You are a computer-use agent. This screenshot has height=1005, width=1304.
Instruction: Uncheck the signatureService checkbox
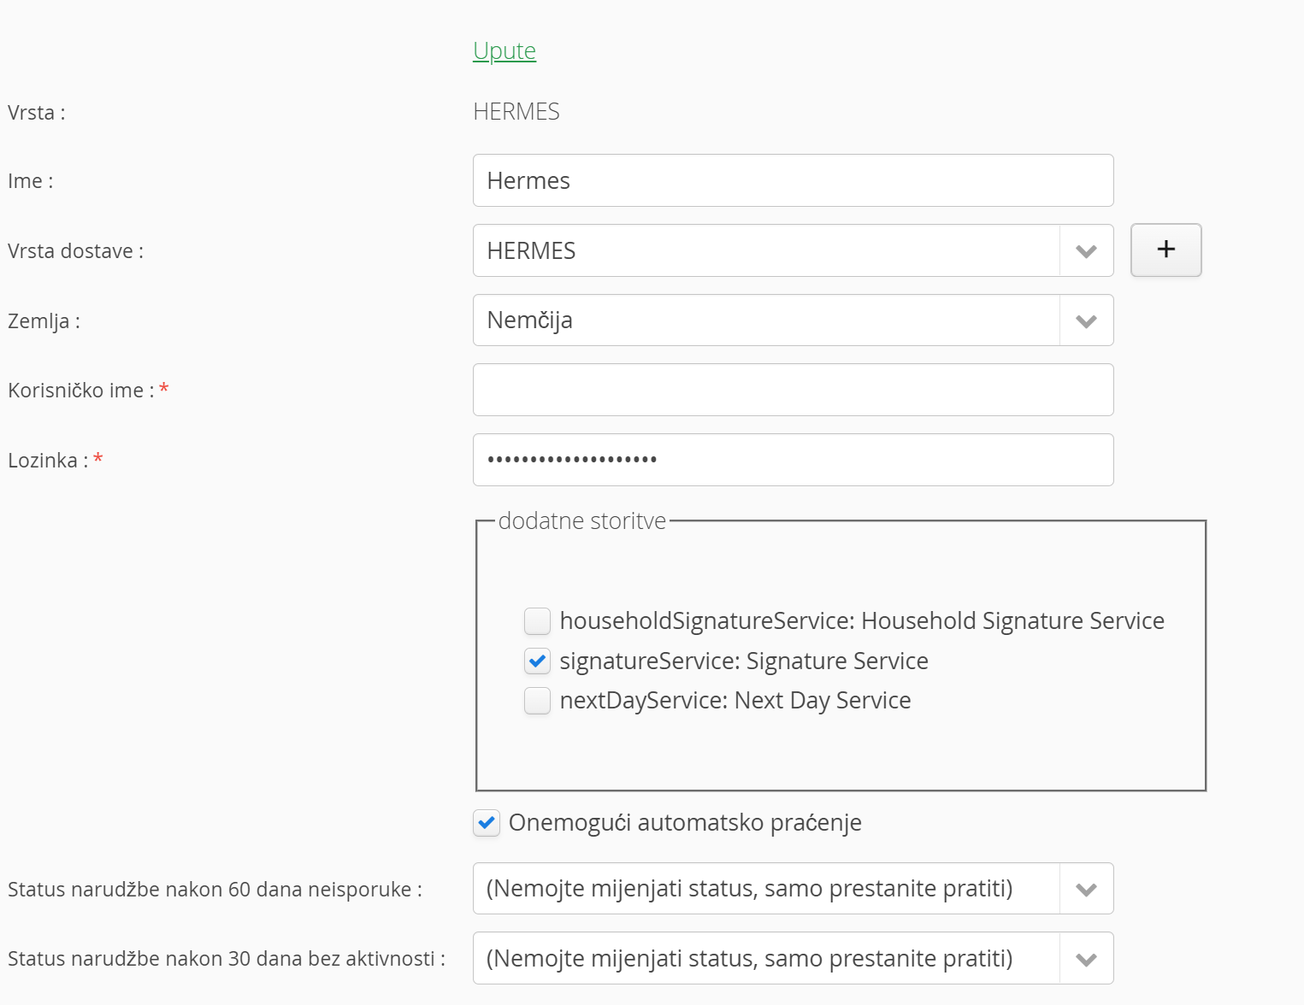[x=537, y=661]
